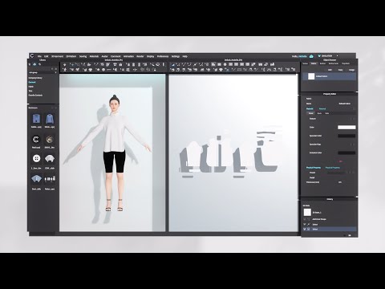Image resolution: width=385 pixels, height=289 pixels.
Task: Select the white button thumbnail in Library
Action: click(x=36, y=158)
